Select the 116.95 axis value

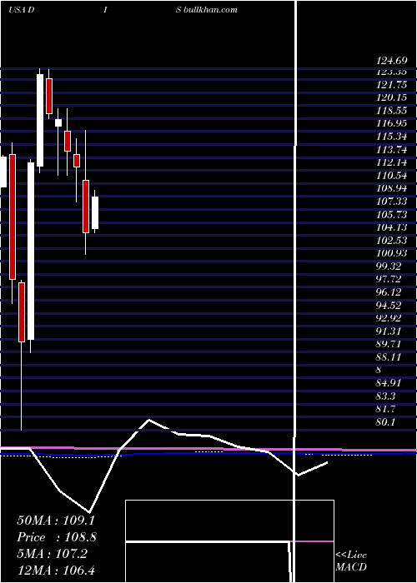click(392, 123)
